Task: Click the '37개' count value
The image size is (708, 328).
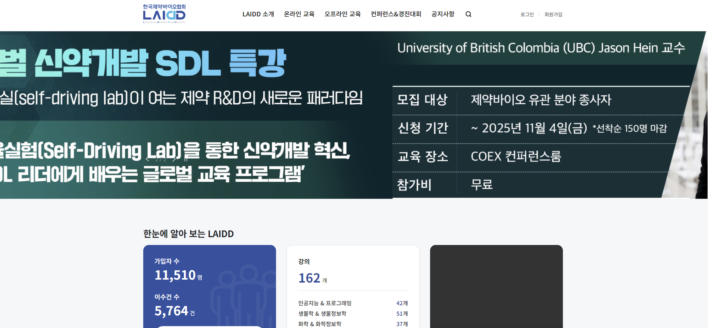Action: coord(402,324)
